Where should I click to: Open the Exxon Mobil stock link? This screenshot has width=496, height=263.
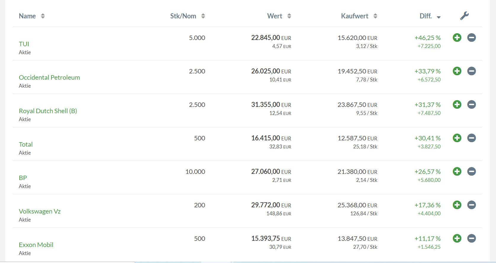click(36, 245)
